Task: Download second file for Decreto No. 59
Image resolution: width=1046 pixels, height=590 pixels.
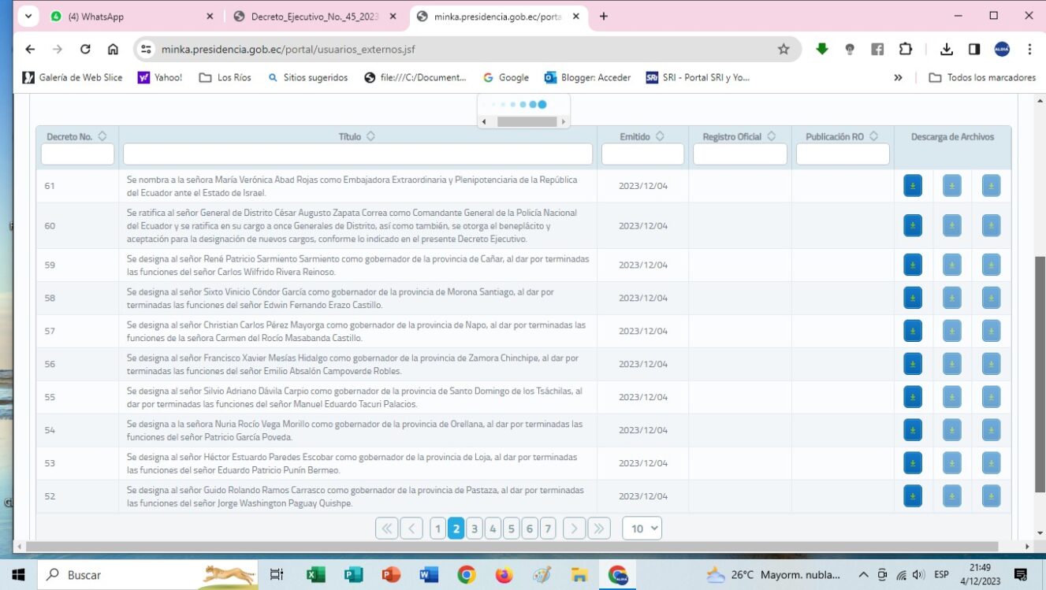Action: [x=951, y=265]
